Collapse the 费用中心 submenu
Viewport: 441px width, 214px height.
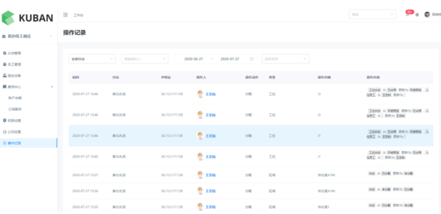(x=52, y=87)
